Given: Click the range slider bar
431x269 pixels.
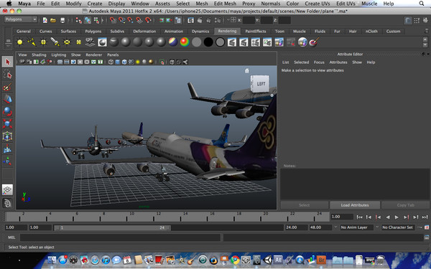Looking at the screenshot, I should click(x=112, y=227).
